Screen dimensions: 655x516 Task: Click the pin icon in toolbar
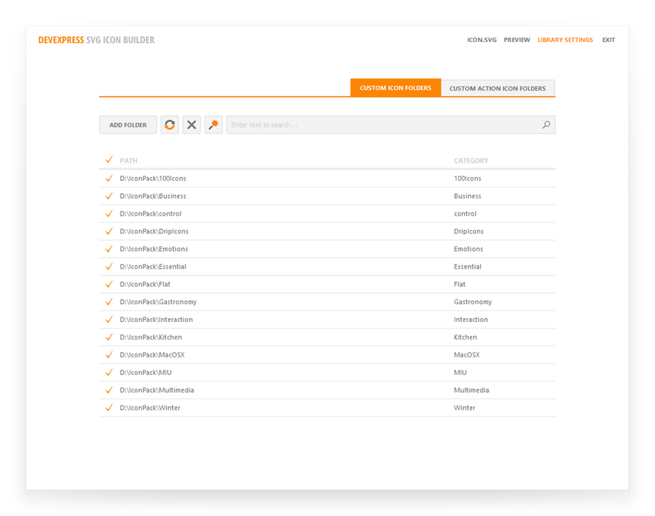point(214,125)
